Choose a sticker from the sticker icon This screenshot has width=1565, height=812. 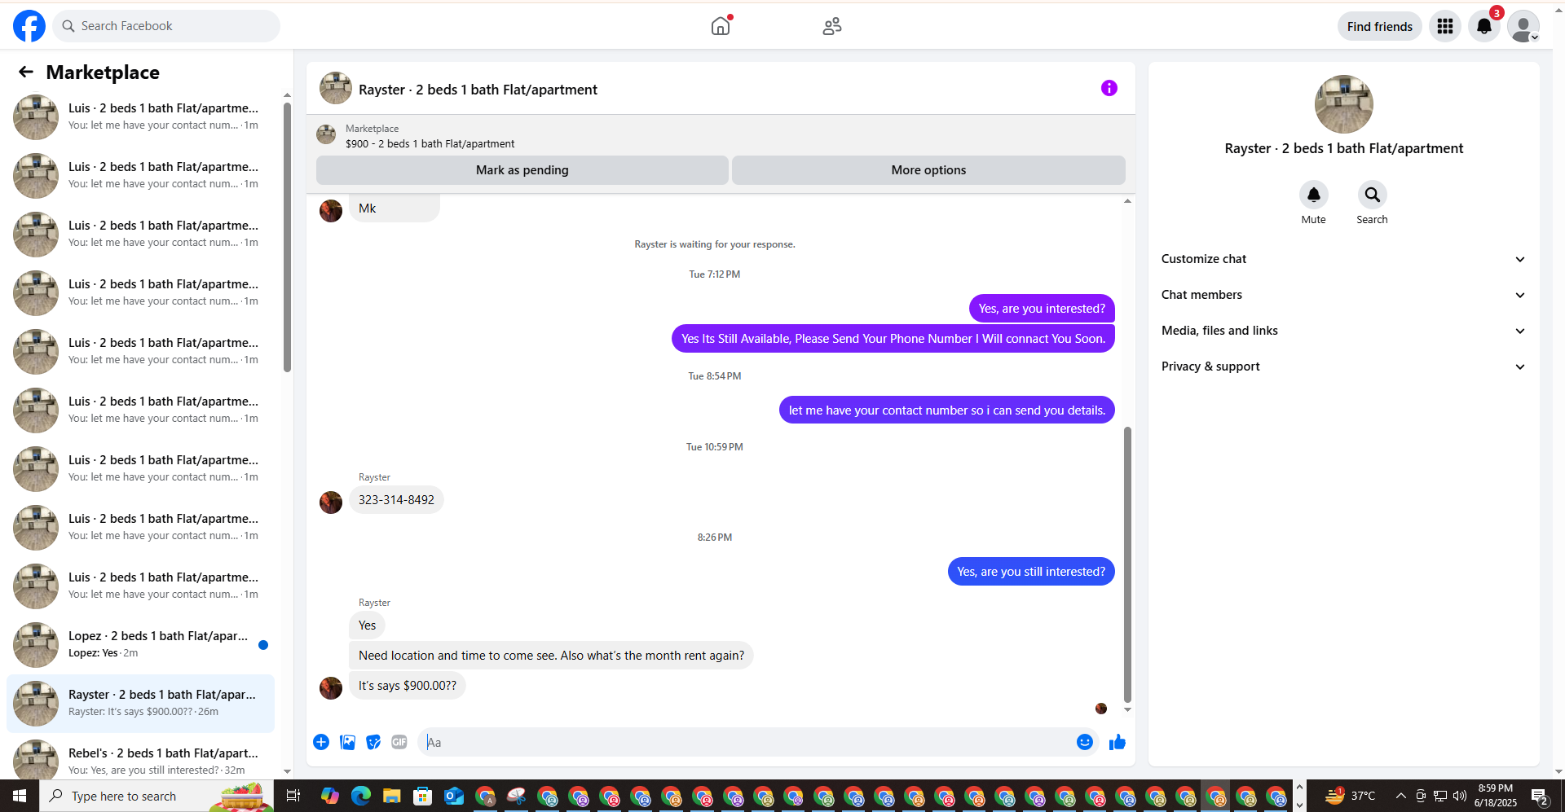[x=373, y=742]
